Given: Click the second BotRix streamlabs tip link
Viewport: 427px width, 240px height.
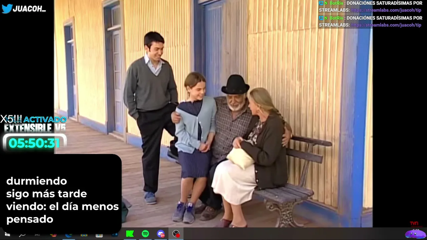Looking at the screenshot, I should point(386,25).
